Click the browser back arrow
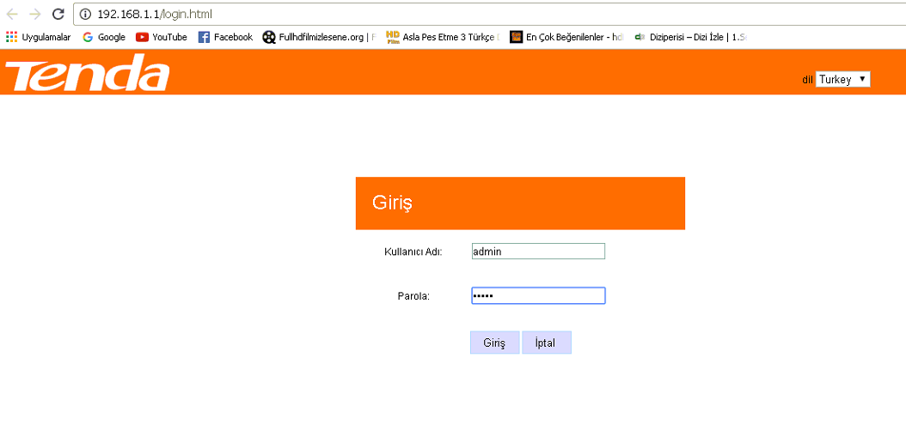 pyautogui.click(x=12, y=14)
